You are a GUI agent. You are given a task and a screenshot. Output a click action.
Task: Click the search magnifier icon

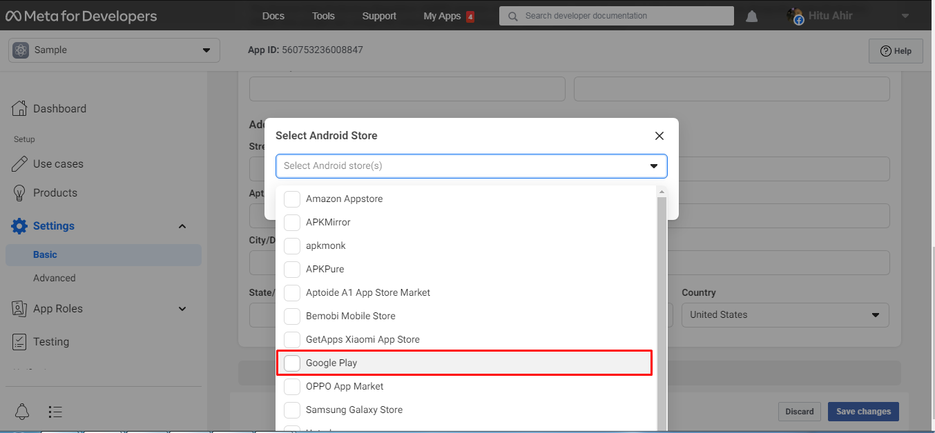[512, 16]
